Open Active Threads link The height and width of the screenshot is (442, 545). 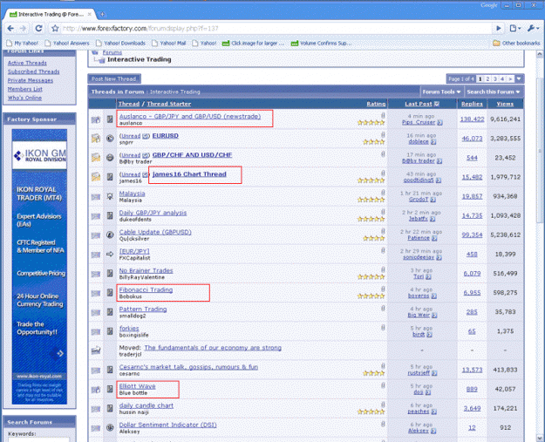click(27, 63)
